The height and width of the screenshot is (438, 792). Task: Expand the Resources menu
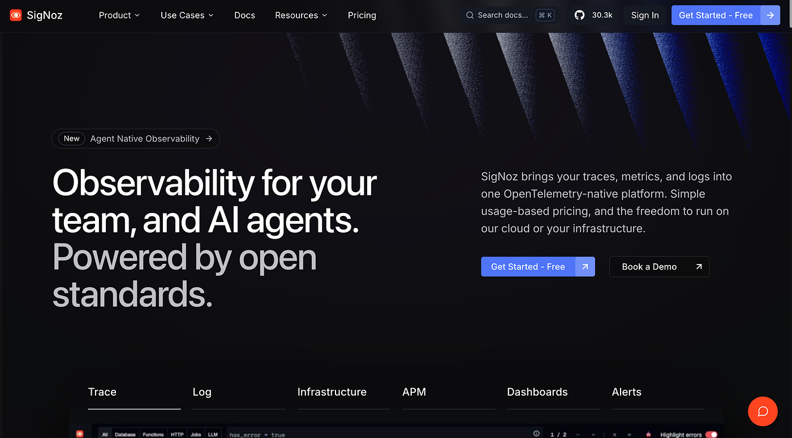(301, 15)
